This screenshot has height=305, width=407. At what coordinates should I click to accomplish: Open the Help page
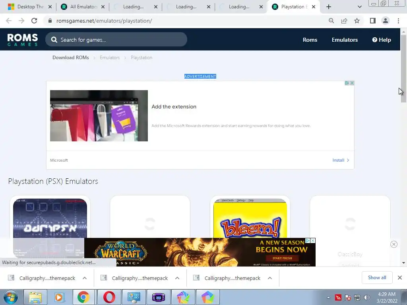point(382,40)
